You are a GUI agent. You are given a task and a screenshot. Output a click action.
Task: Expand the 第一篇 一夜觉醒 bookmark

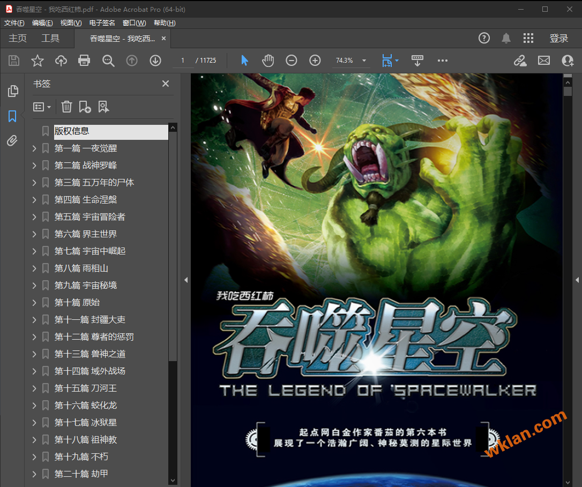coord(34,148)
